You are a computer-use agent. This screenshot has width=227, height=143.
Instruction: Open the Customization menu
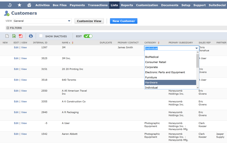point(147,5)
